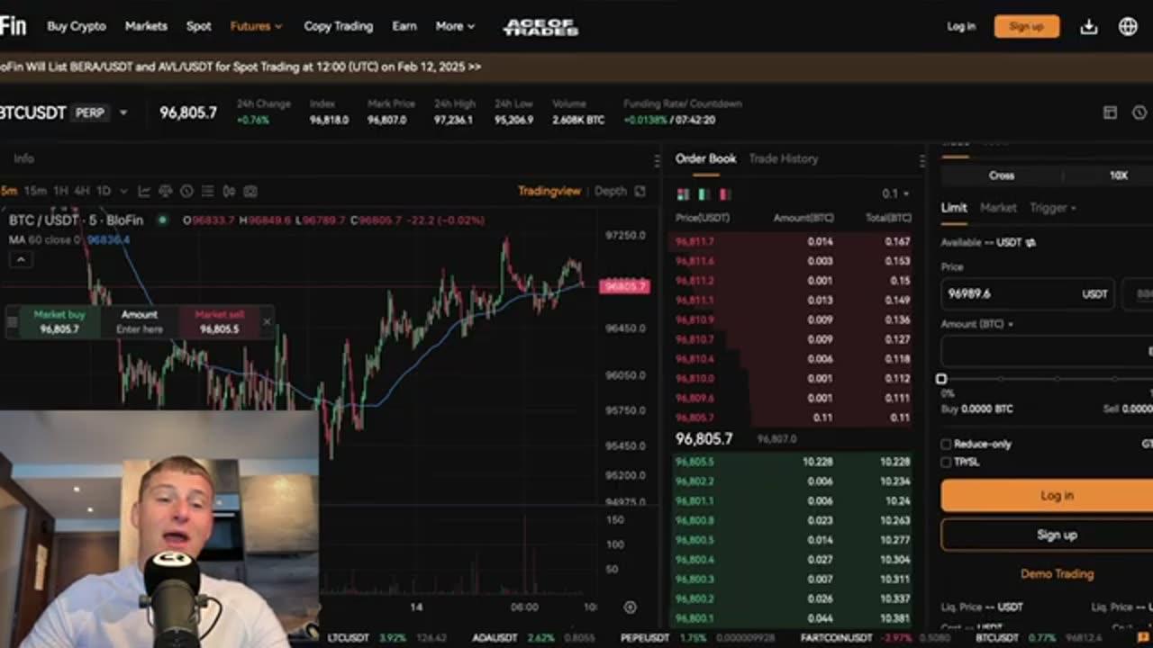Select the Order Book tab
Screen dimensions: 1153x648
(x=705, y=158)
